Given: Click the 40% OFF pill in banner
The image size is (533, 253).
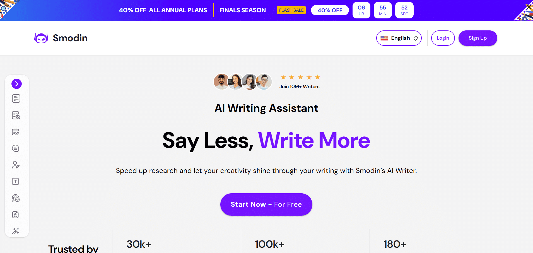Looking at the screenshot, I should (330, 10).
